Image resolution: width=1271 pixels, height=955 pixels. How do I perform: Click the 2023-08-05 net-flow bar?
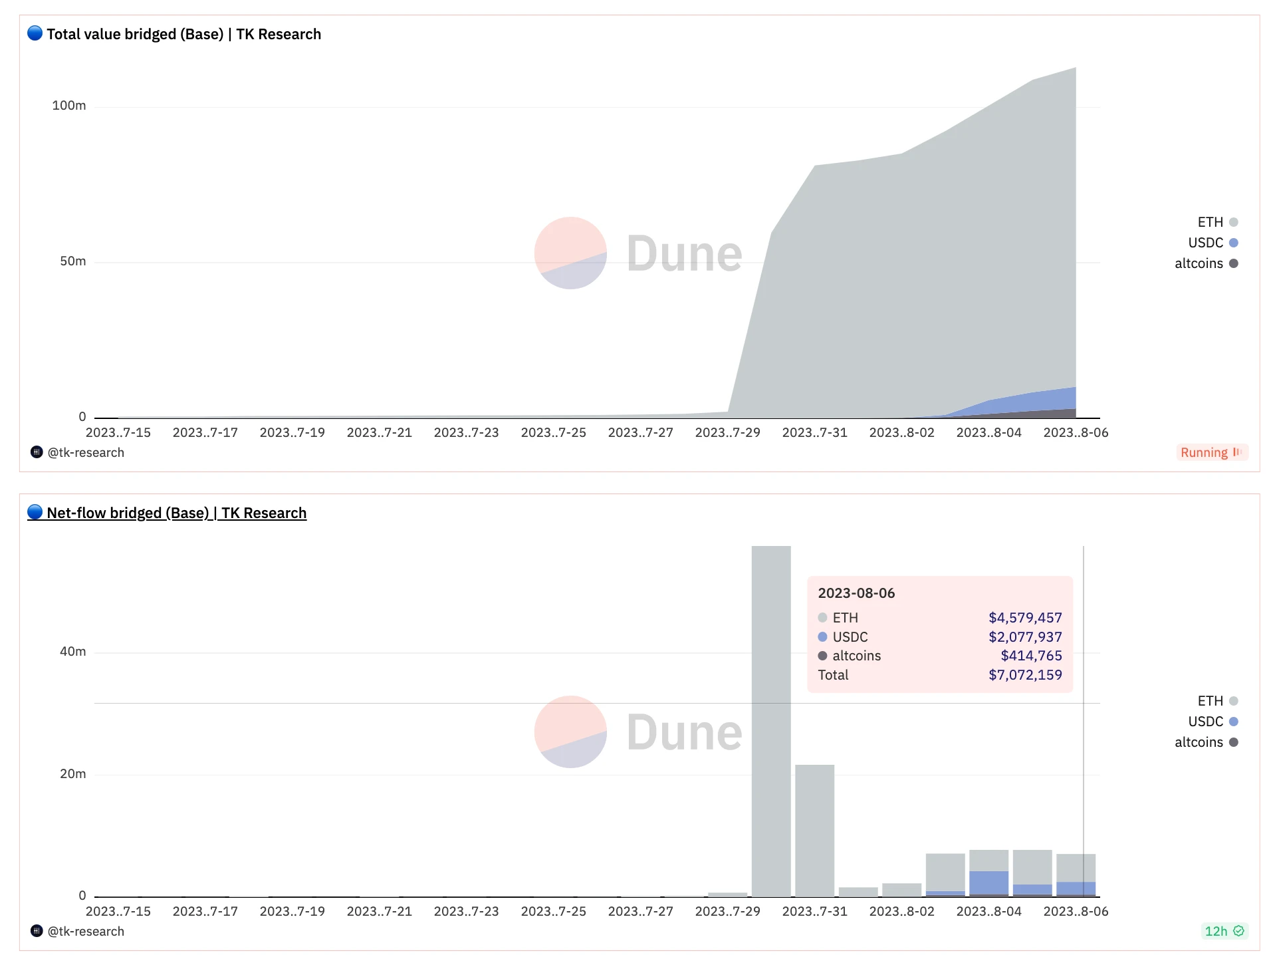coord(1032,873)
